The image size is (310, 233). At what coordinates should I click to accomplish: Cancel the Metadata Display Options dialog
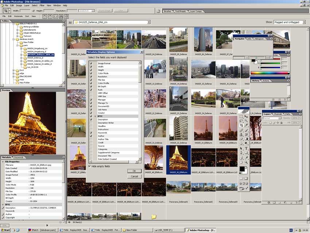click(134, 176)
